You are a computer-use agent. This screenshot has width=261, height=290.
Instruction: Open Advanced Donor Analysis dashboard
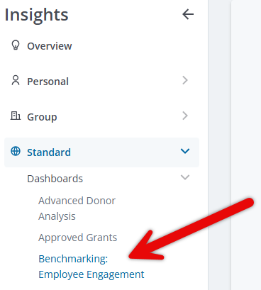tap(77, 208)
